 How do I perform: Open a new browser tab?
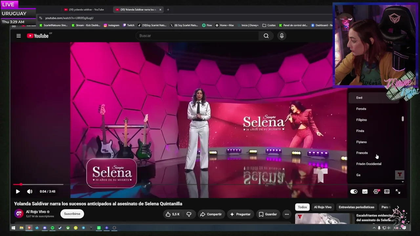(168, 10)
